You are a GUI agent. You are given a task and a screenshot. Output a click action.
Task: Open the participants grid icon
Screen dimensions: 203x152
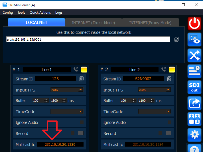coord(194,119)
